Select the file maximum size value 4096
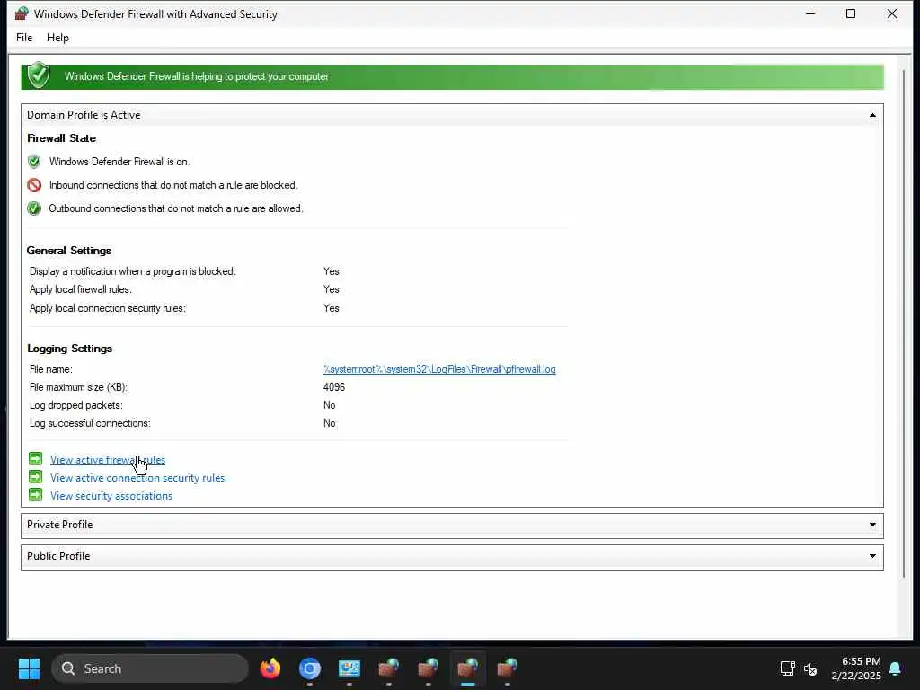The image size is (920, 690). [x=334, y=387]
